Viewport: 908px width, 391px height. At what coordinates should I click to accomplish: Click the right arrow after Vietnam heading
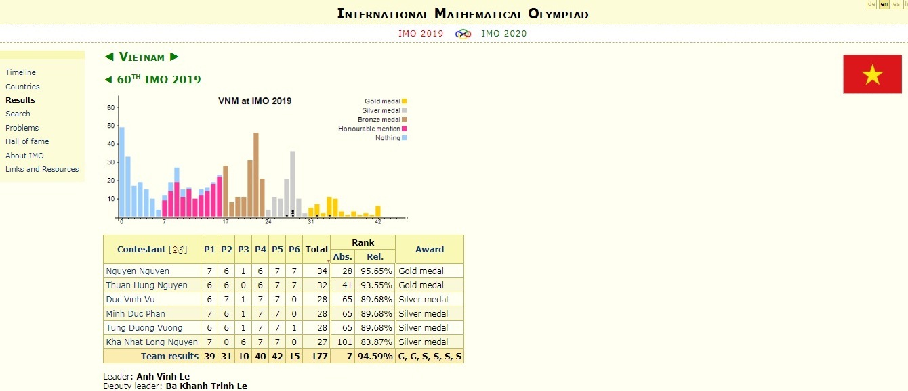(174, 57)
